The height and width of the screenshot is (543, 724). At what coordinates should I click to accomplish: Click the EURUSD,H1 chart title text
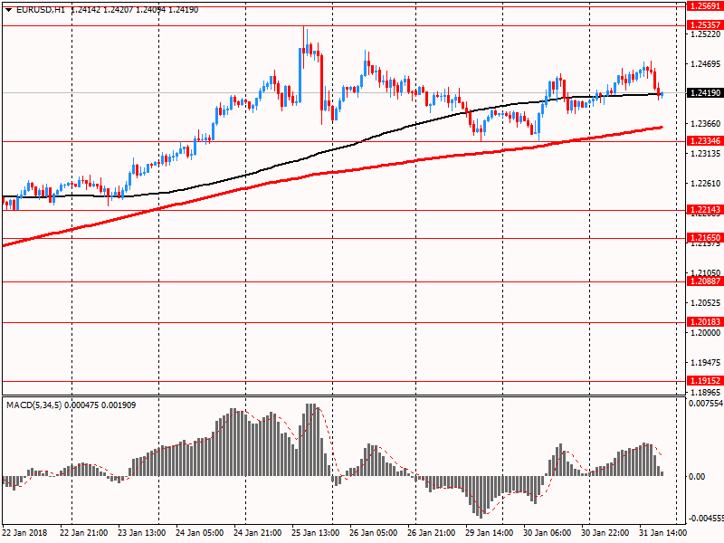click(x=41, y=10)
